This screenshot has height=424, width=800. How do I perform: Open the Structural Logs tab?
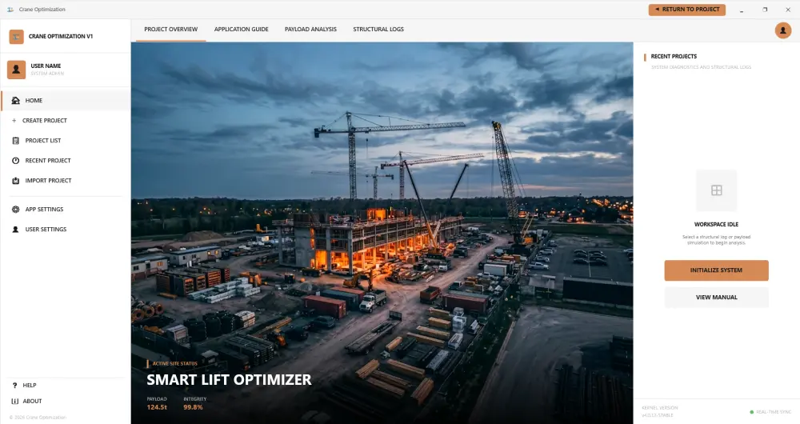point(378,30)
